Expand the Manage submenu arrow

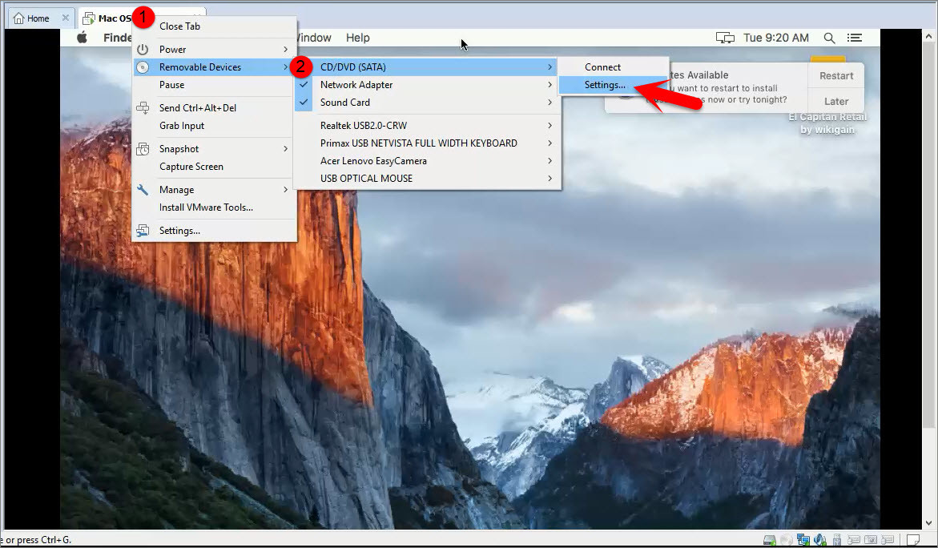point(285,190)
